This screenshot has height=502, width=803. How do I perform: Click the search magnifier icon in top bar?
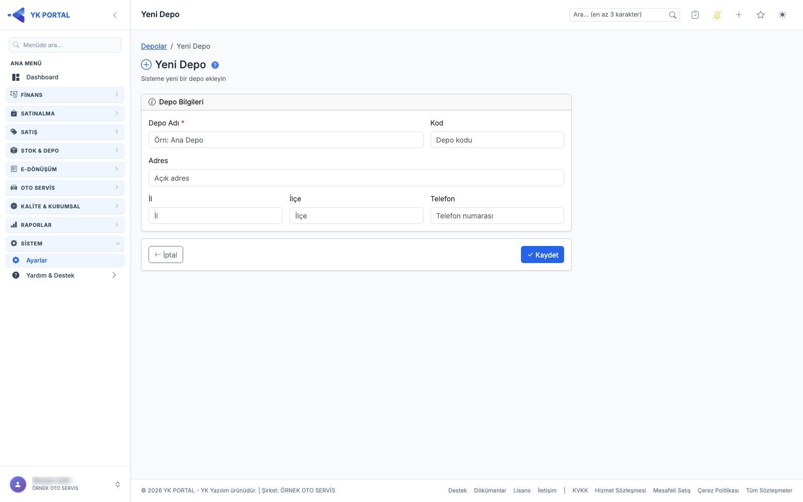coord(673,15)
